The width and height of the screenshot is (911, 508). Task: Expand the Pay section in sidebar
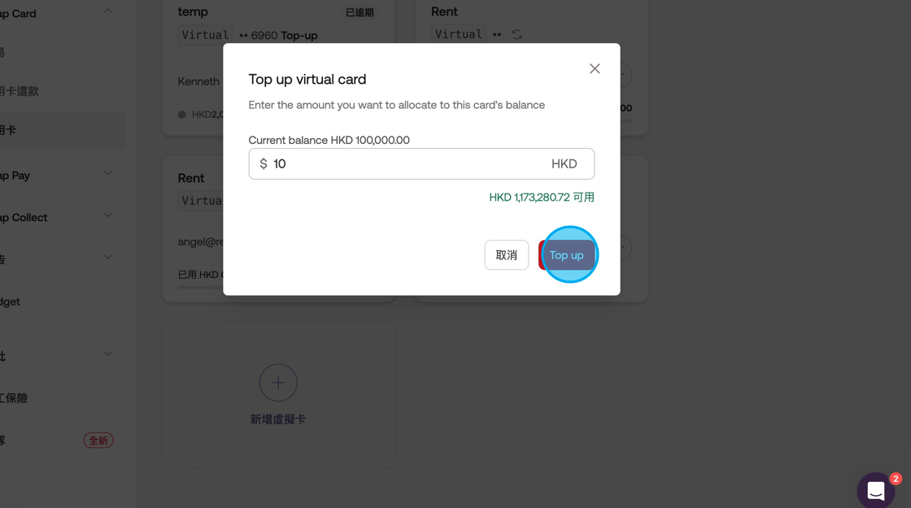(x=108, y=173)
